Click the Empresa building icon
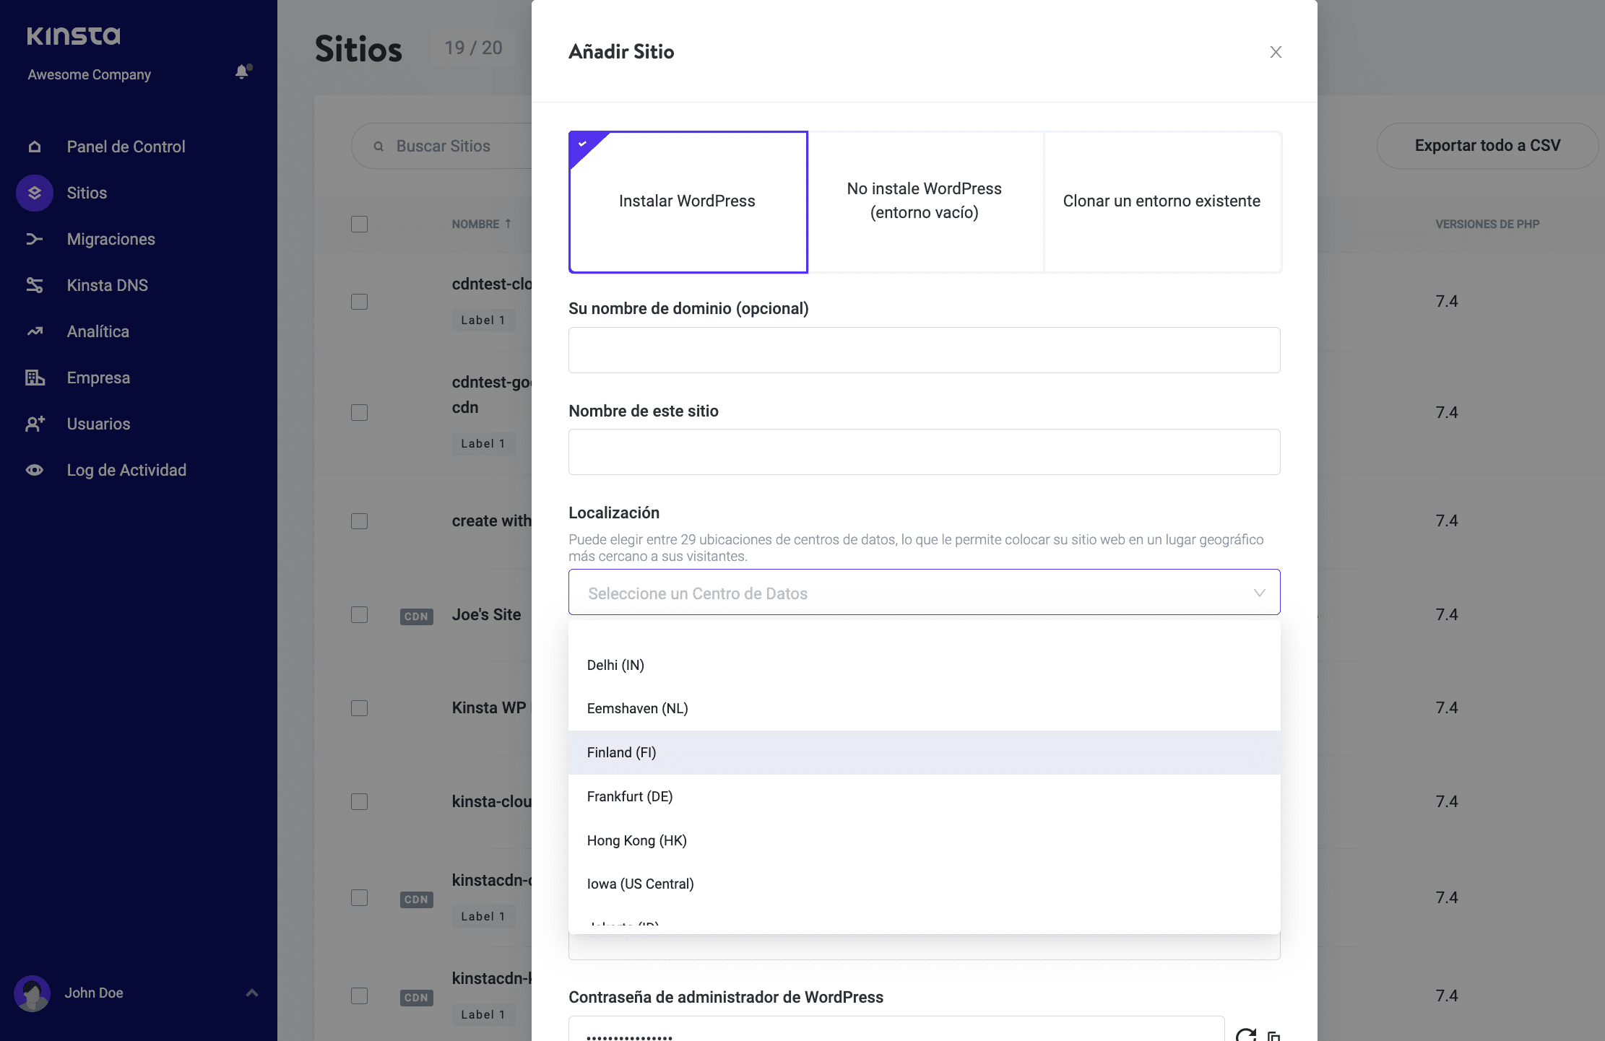The image size is (1605, 1041). tap(35, 378)
